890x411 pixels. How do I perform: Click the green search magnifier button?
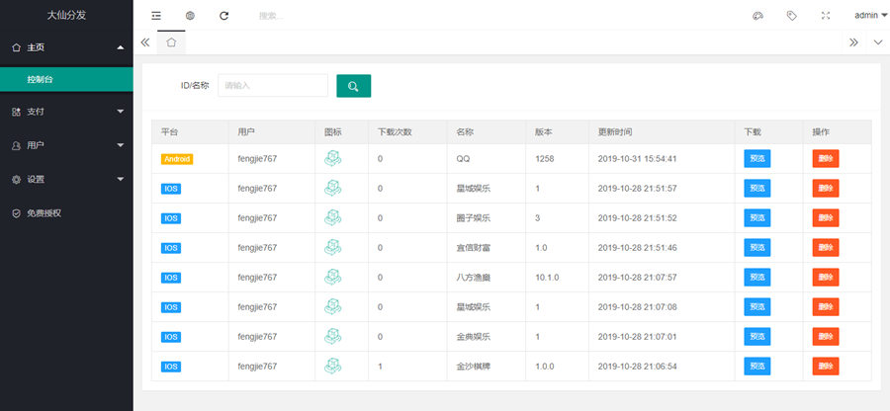coord(353,86)
